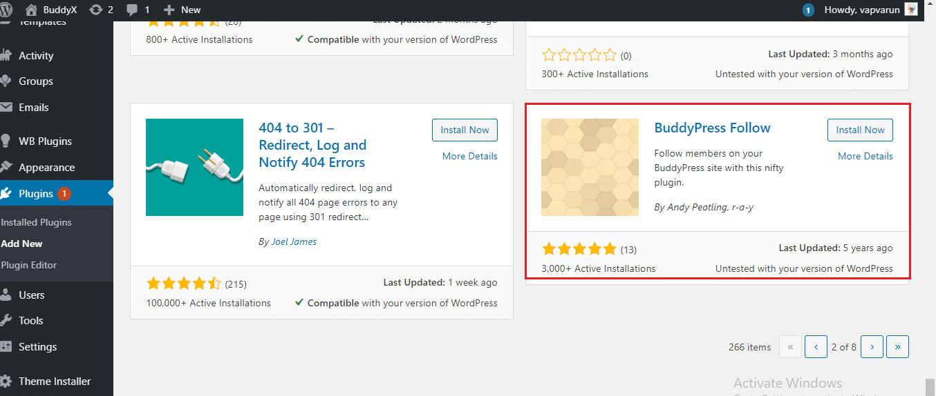936x396 pixels.
Task: Click the Settings sidebar icon
Action: click(6, 347)
